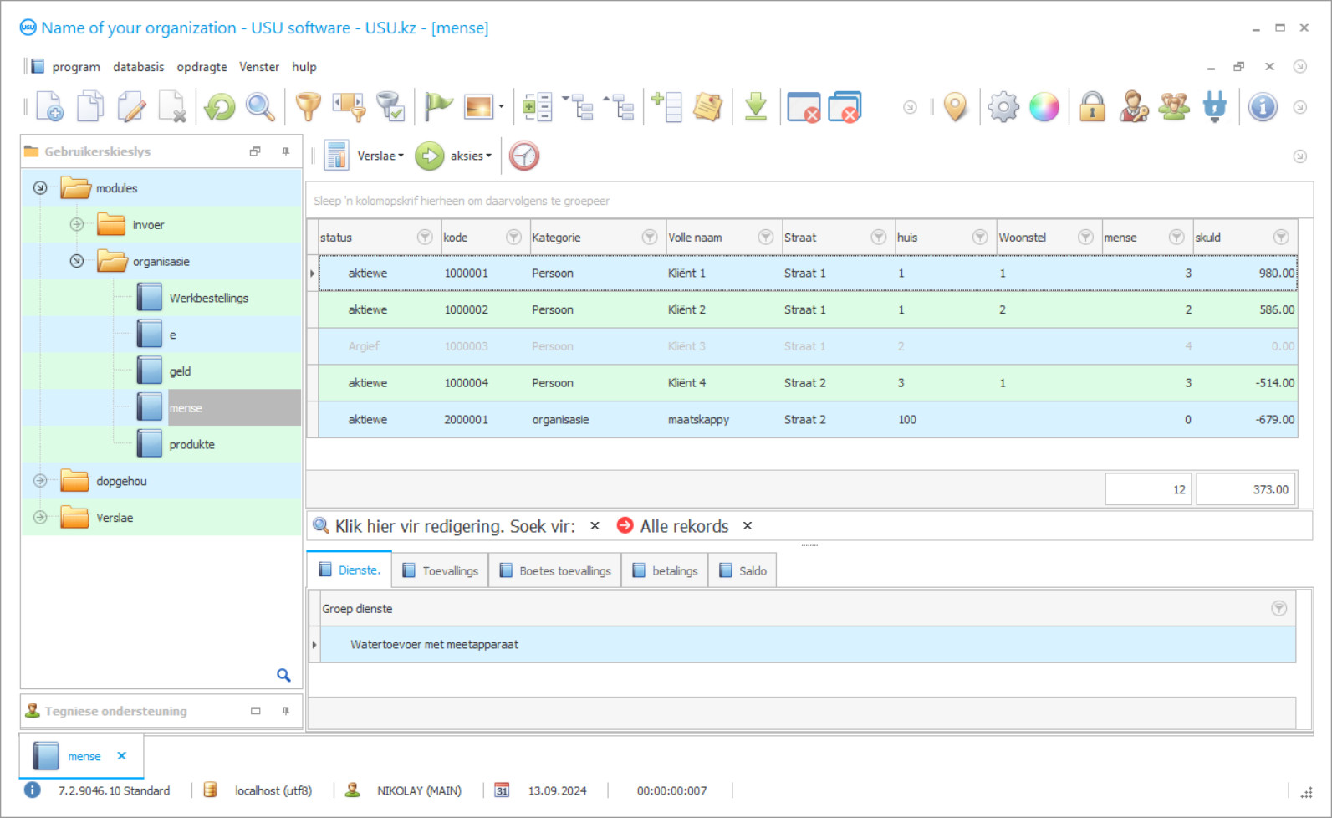Click the map location pin icon
The image size is (1332, 818).
[955, 107]
